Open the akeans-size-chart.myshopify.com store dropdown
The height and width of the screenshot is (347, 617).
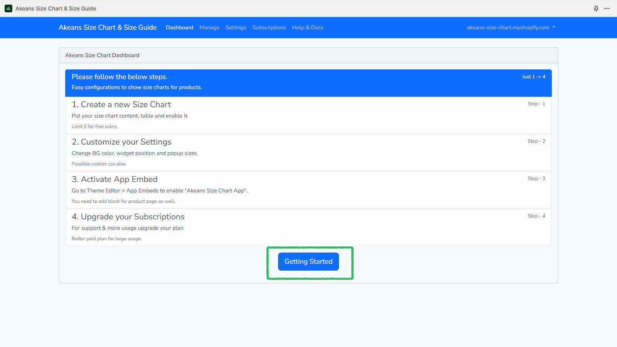pos(507,27)
